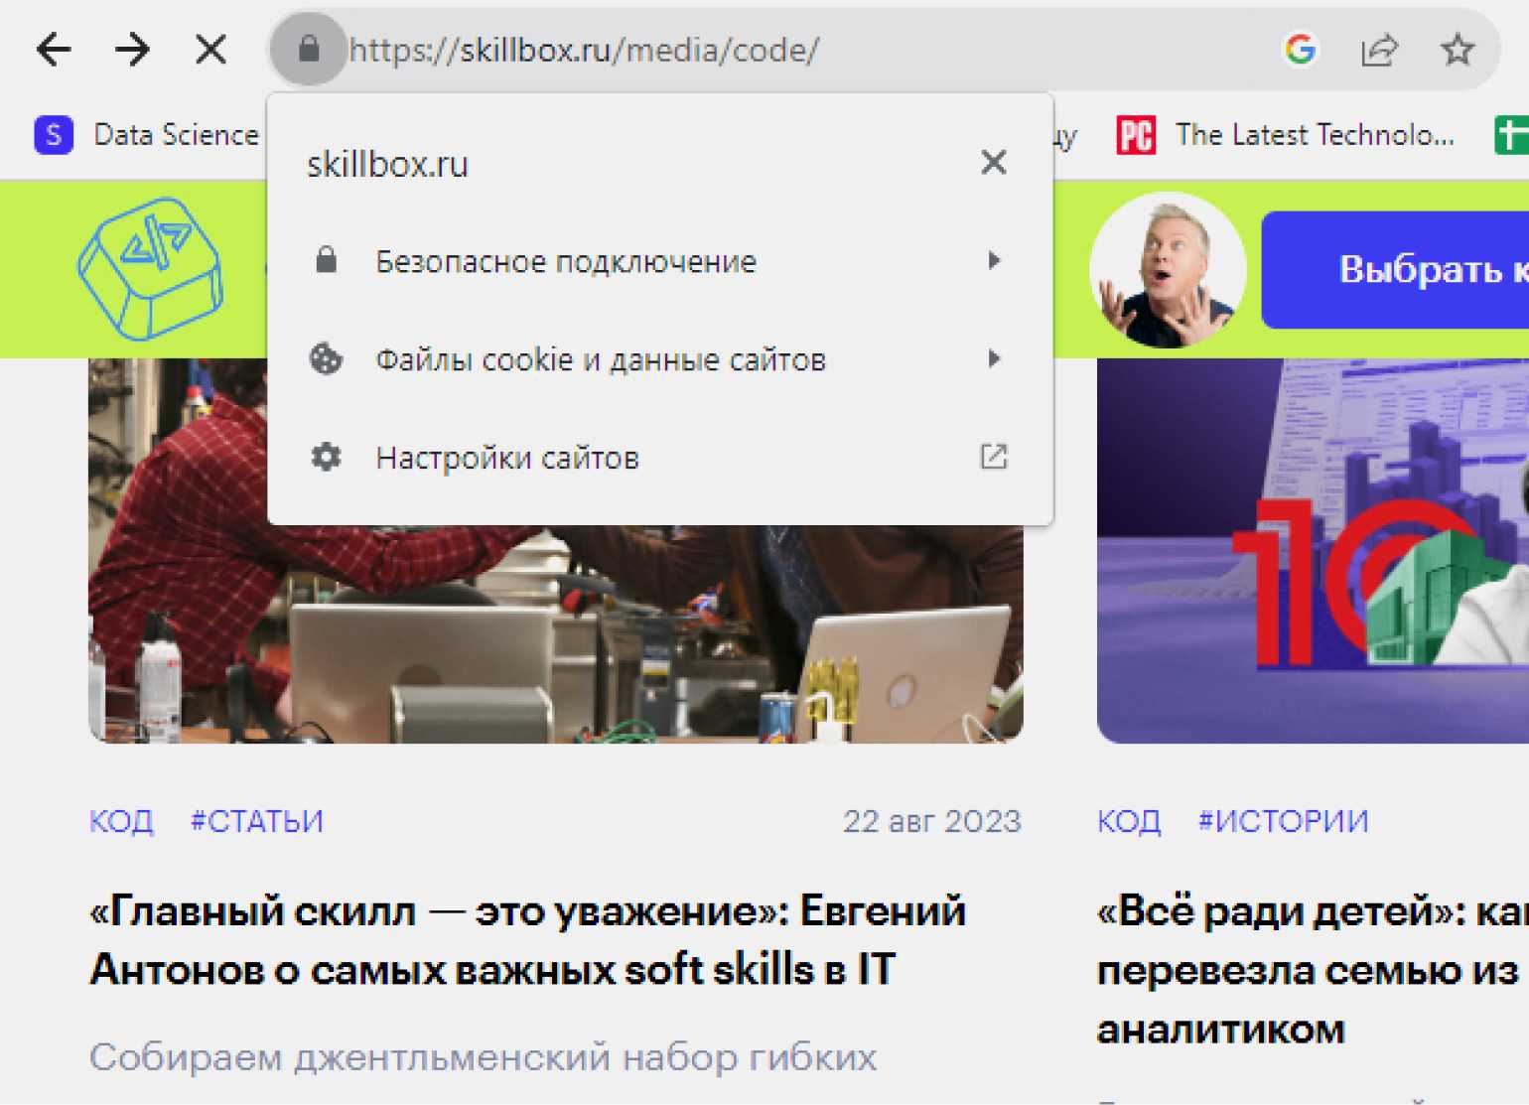Click the #СТАТЬИ tag link
Image resolution: width=1529 pixels, height=1105 pixels.
click(257, 821)
